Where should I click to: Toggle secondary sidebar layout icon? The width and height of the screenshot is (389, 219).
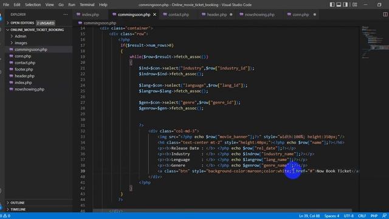[345, 5]
